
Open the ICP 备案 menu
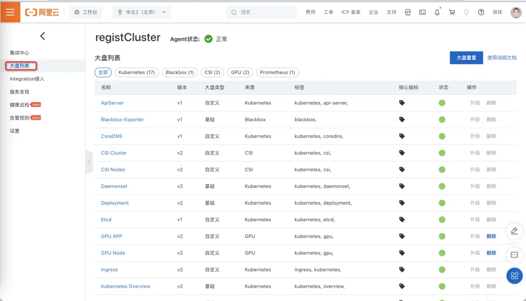click(x=351, y=12)
